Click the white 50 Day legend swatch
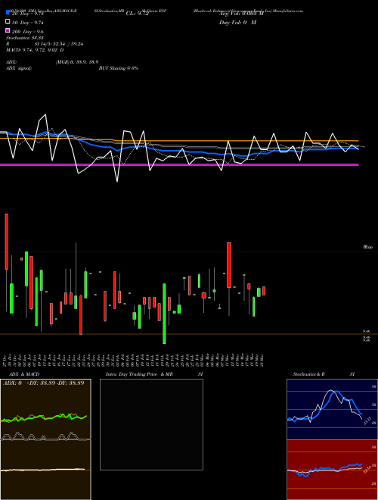 [8, 21]
